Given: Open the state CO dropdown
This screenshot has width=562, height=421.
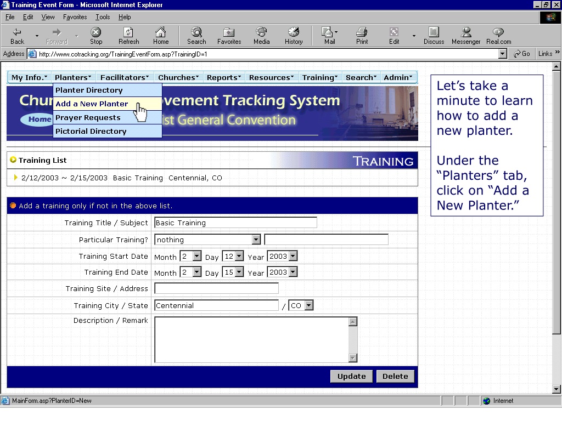Looking at the screenshot, I should pyautogui.click(x=309, y=305).
